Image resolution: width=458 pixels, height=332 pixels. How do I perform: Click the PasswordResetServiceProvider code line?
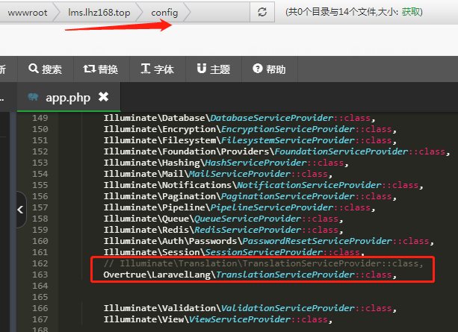point(269,241)
